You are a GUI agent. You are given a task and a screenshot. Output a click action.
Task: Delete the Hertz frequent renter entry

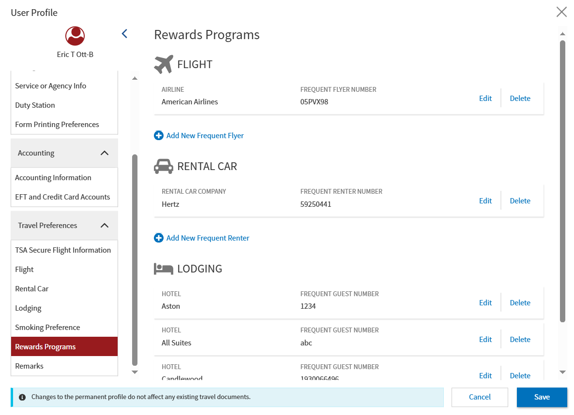[520, 201]
